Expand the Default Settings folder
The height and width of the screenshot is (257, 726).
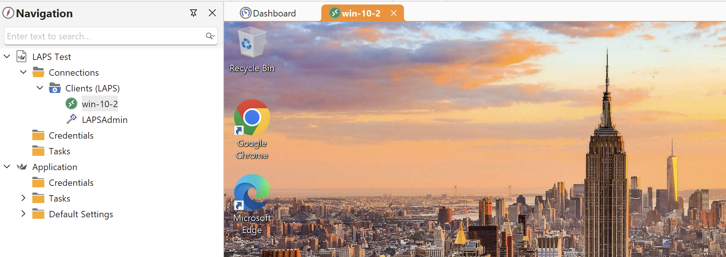tap(23, 214)
